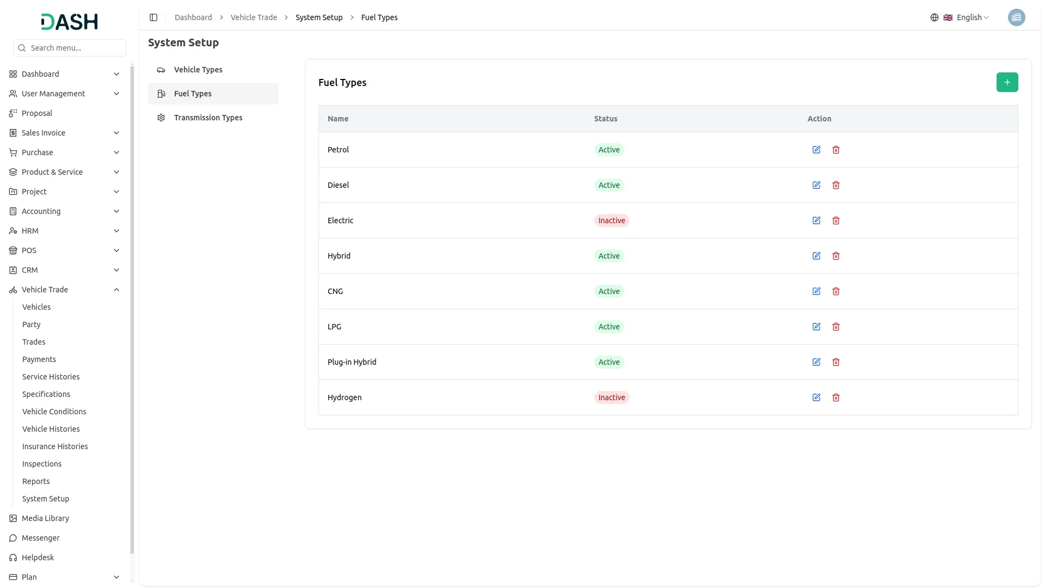
Task: Edit the Electric fuel type row
Action: pos(816,220)
